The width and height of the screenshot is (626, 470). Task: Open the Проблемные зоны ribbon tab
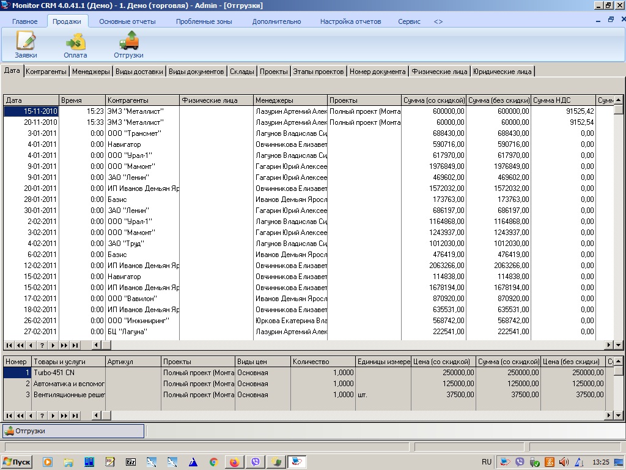(x=204, y=21)
